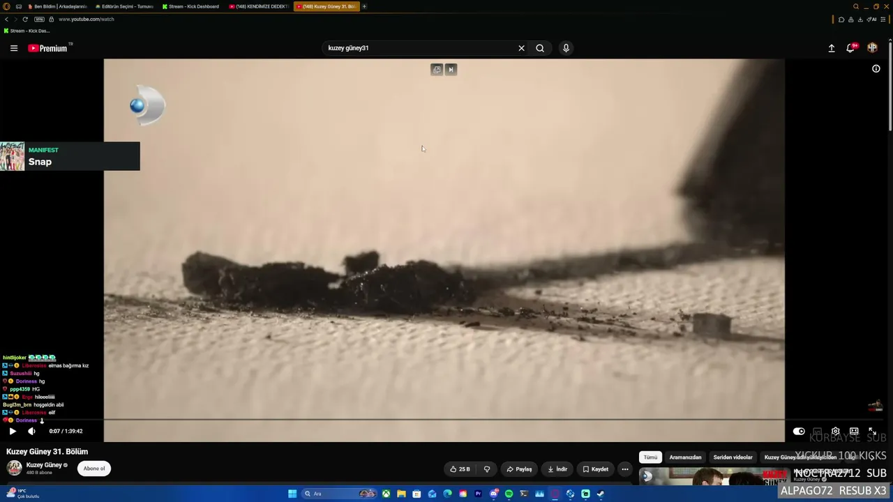The image size is (893, 502).
Task: Switch to KENDİMİZE DEDEKTİF browser tab
Action: 259,6
